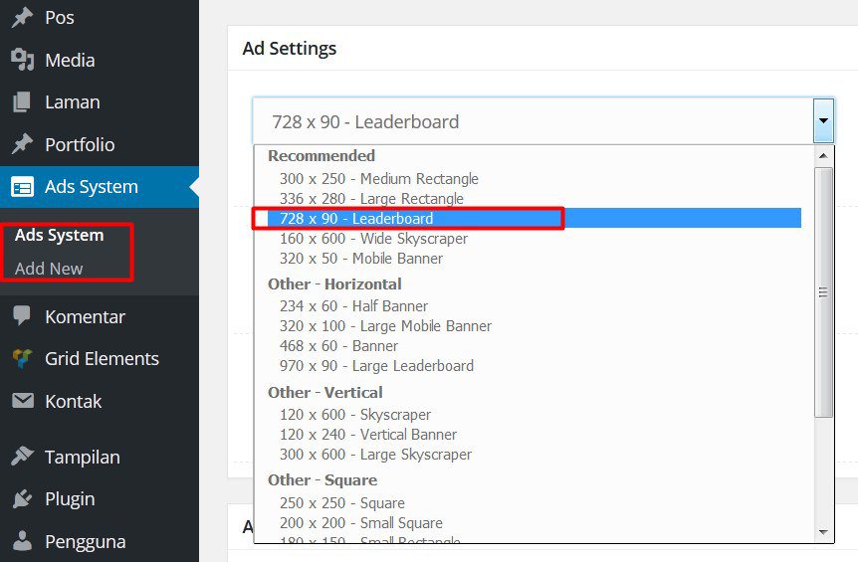Click the Pos pushpin icon

23,18
